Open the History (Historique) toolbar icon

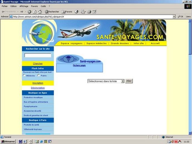point(76,12)
